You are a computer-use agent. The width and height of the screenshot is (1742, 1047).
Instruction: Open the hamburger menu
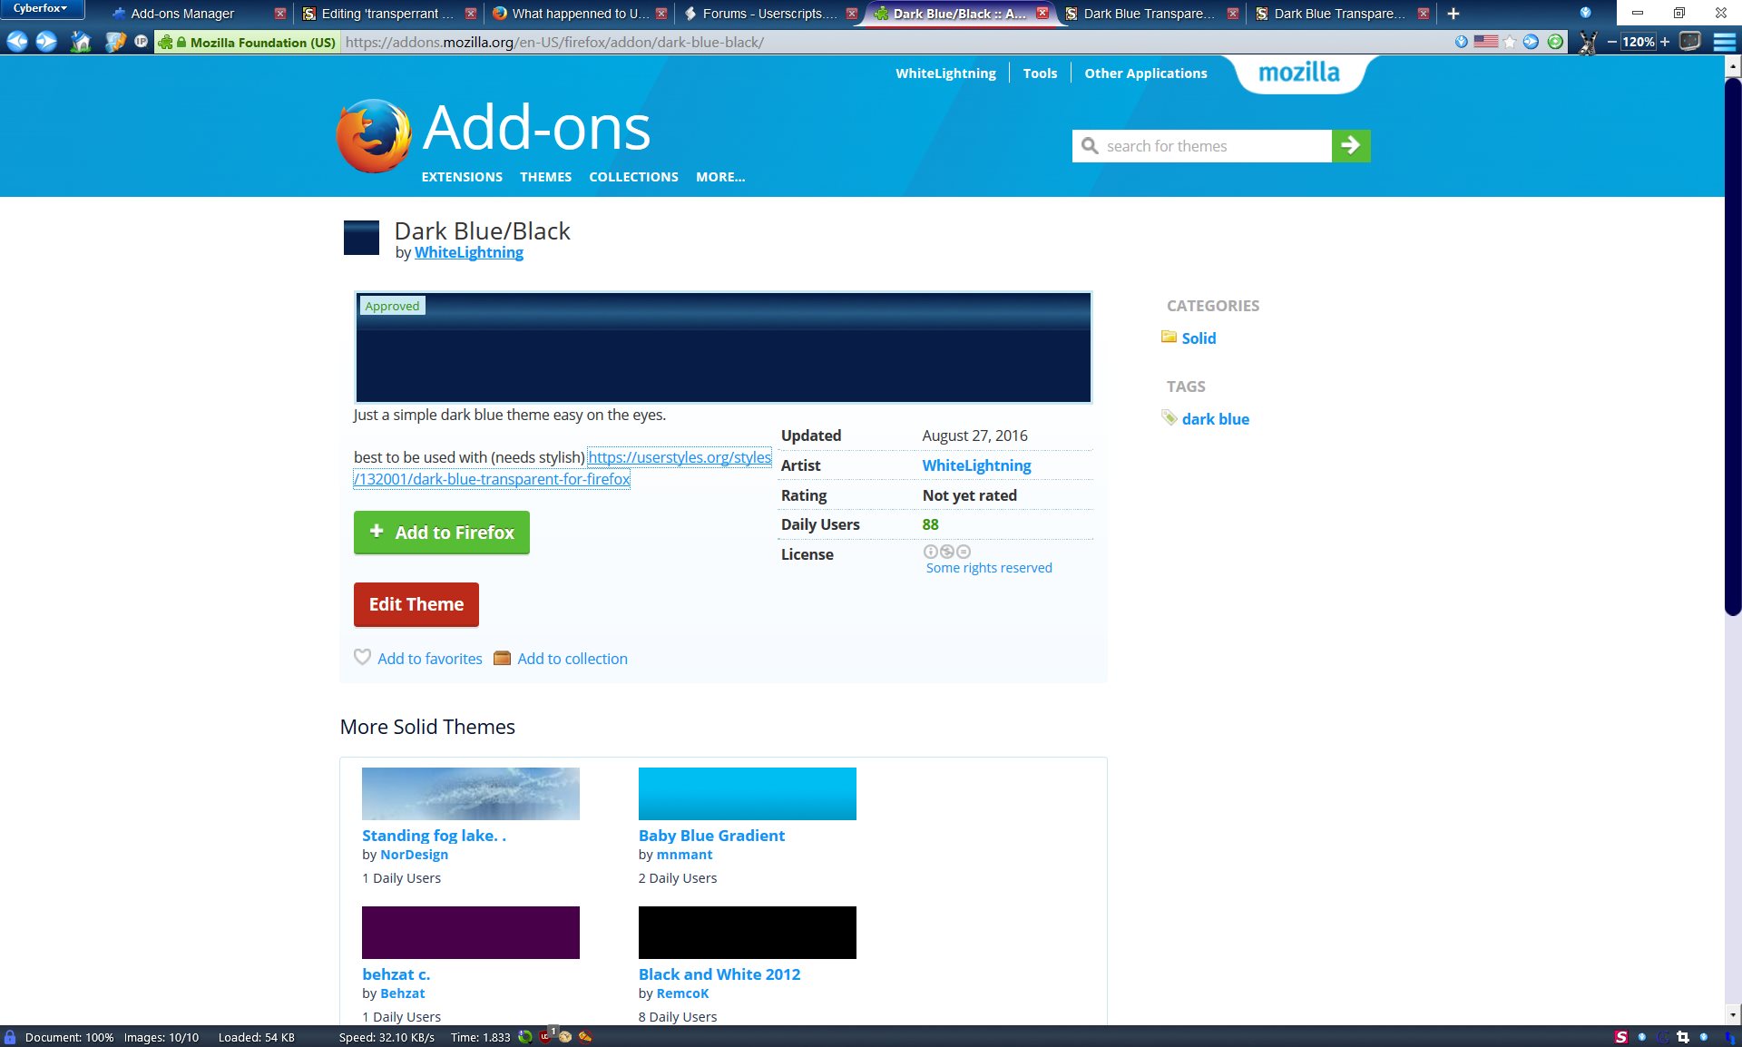(x=1724, y=42)
